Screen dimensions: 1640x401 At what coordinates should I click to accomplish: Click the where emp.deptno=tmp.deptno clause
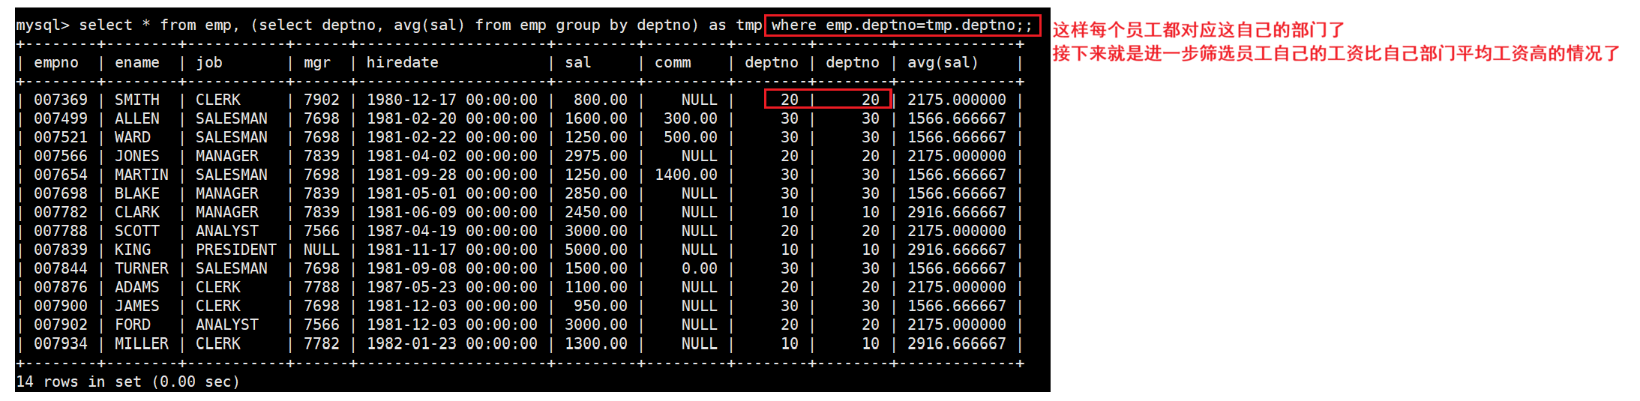pos(902,25)
